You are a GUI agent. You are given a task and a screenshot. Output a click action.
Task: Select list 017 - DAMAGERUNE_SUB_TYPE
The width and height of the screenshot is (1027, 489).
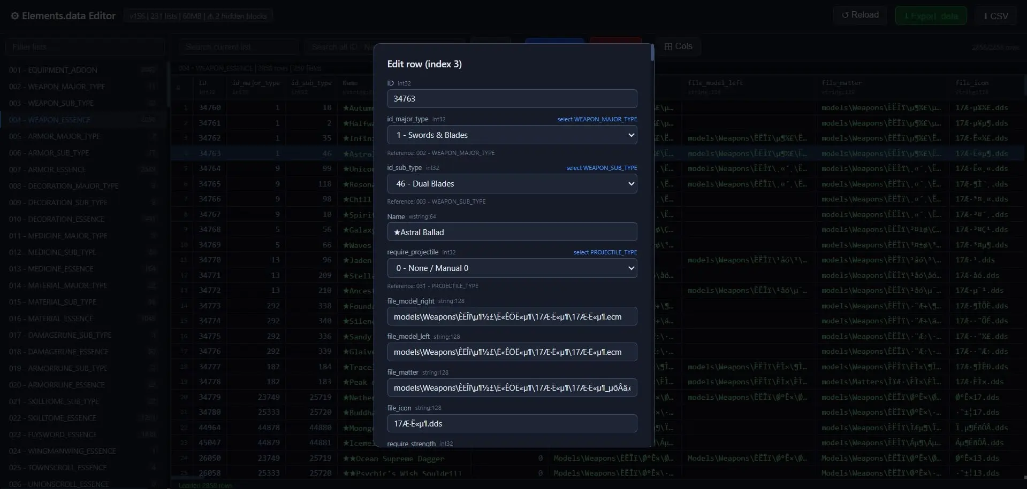[x=83, y=335]
